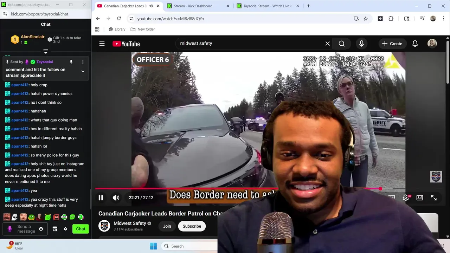
Task: Click Gift 1 sub to take 2nd
Action: [x=67, y=40]
